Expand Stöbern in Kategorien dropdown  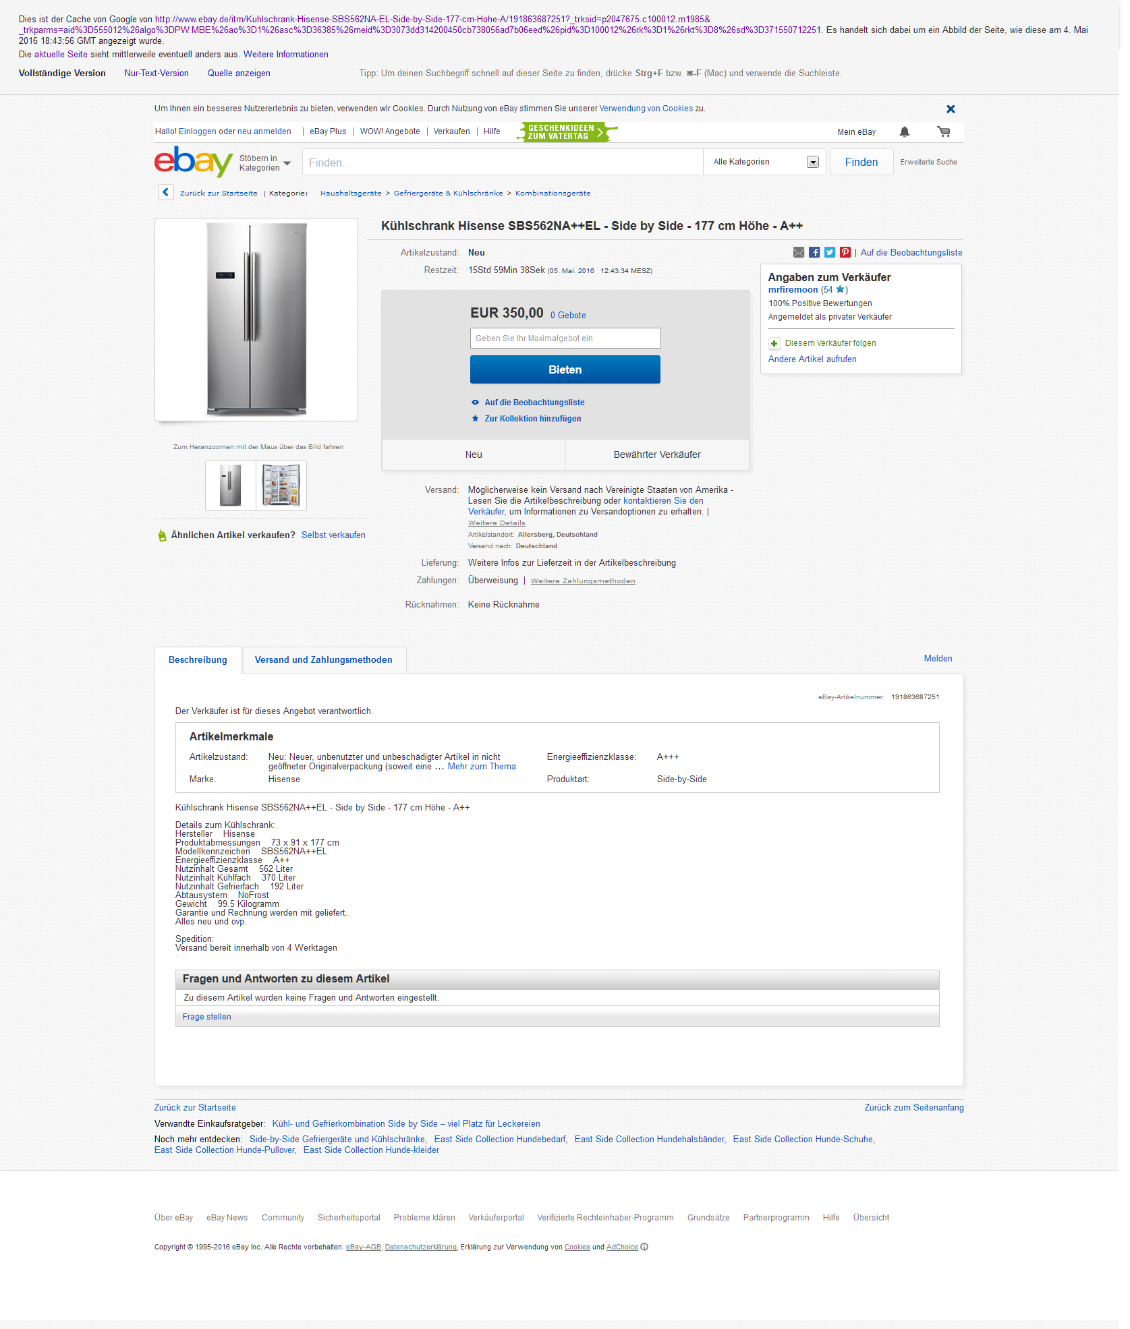point(266,163)
